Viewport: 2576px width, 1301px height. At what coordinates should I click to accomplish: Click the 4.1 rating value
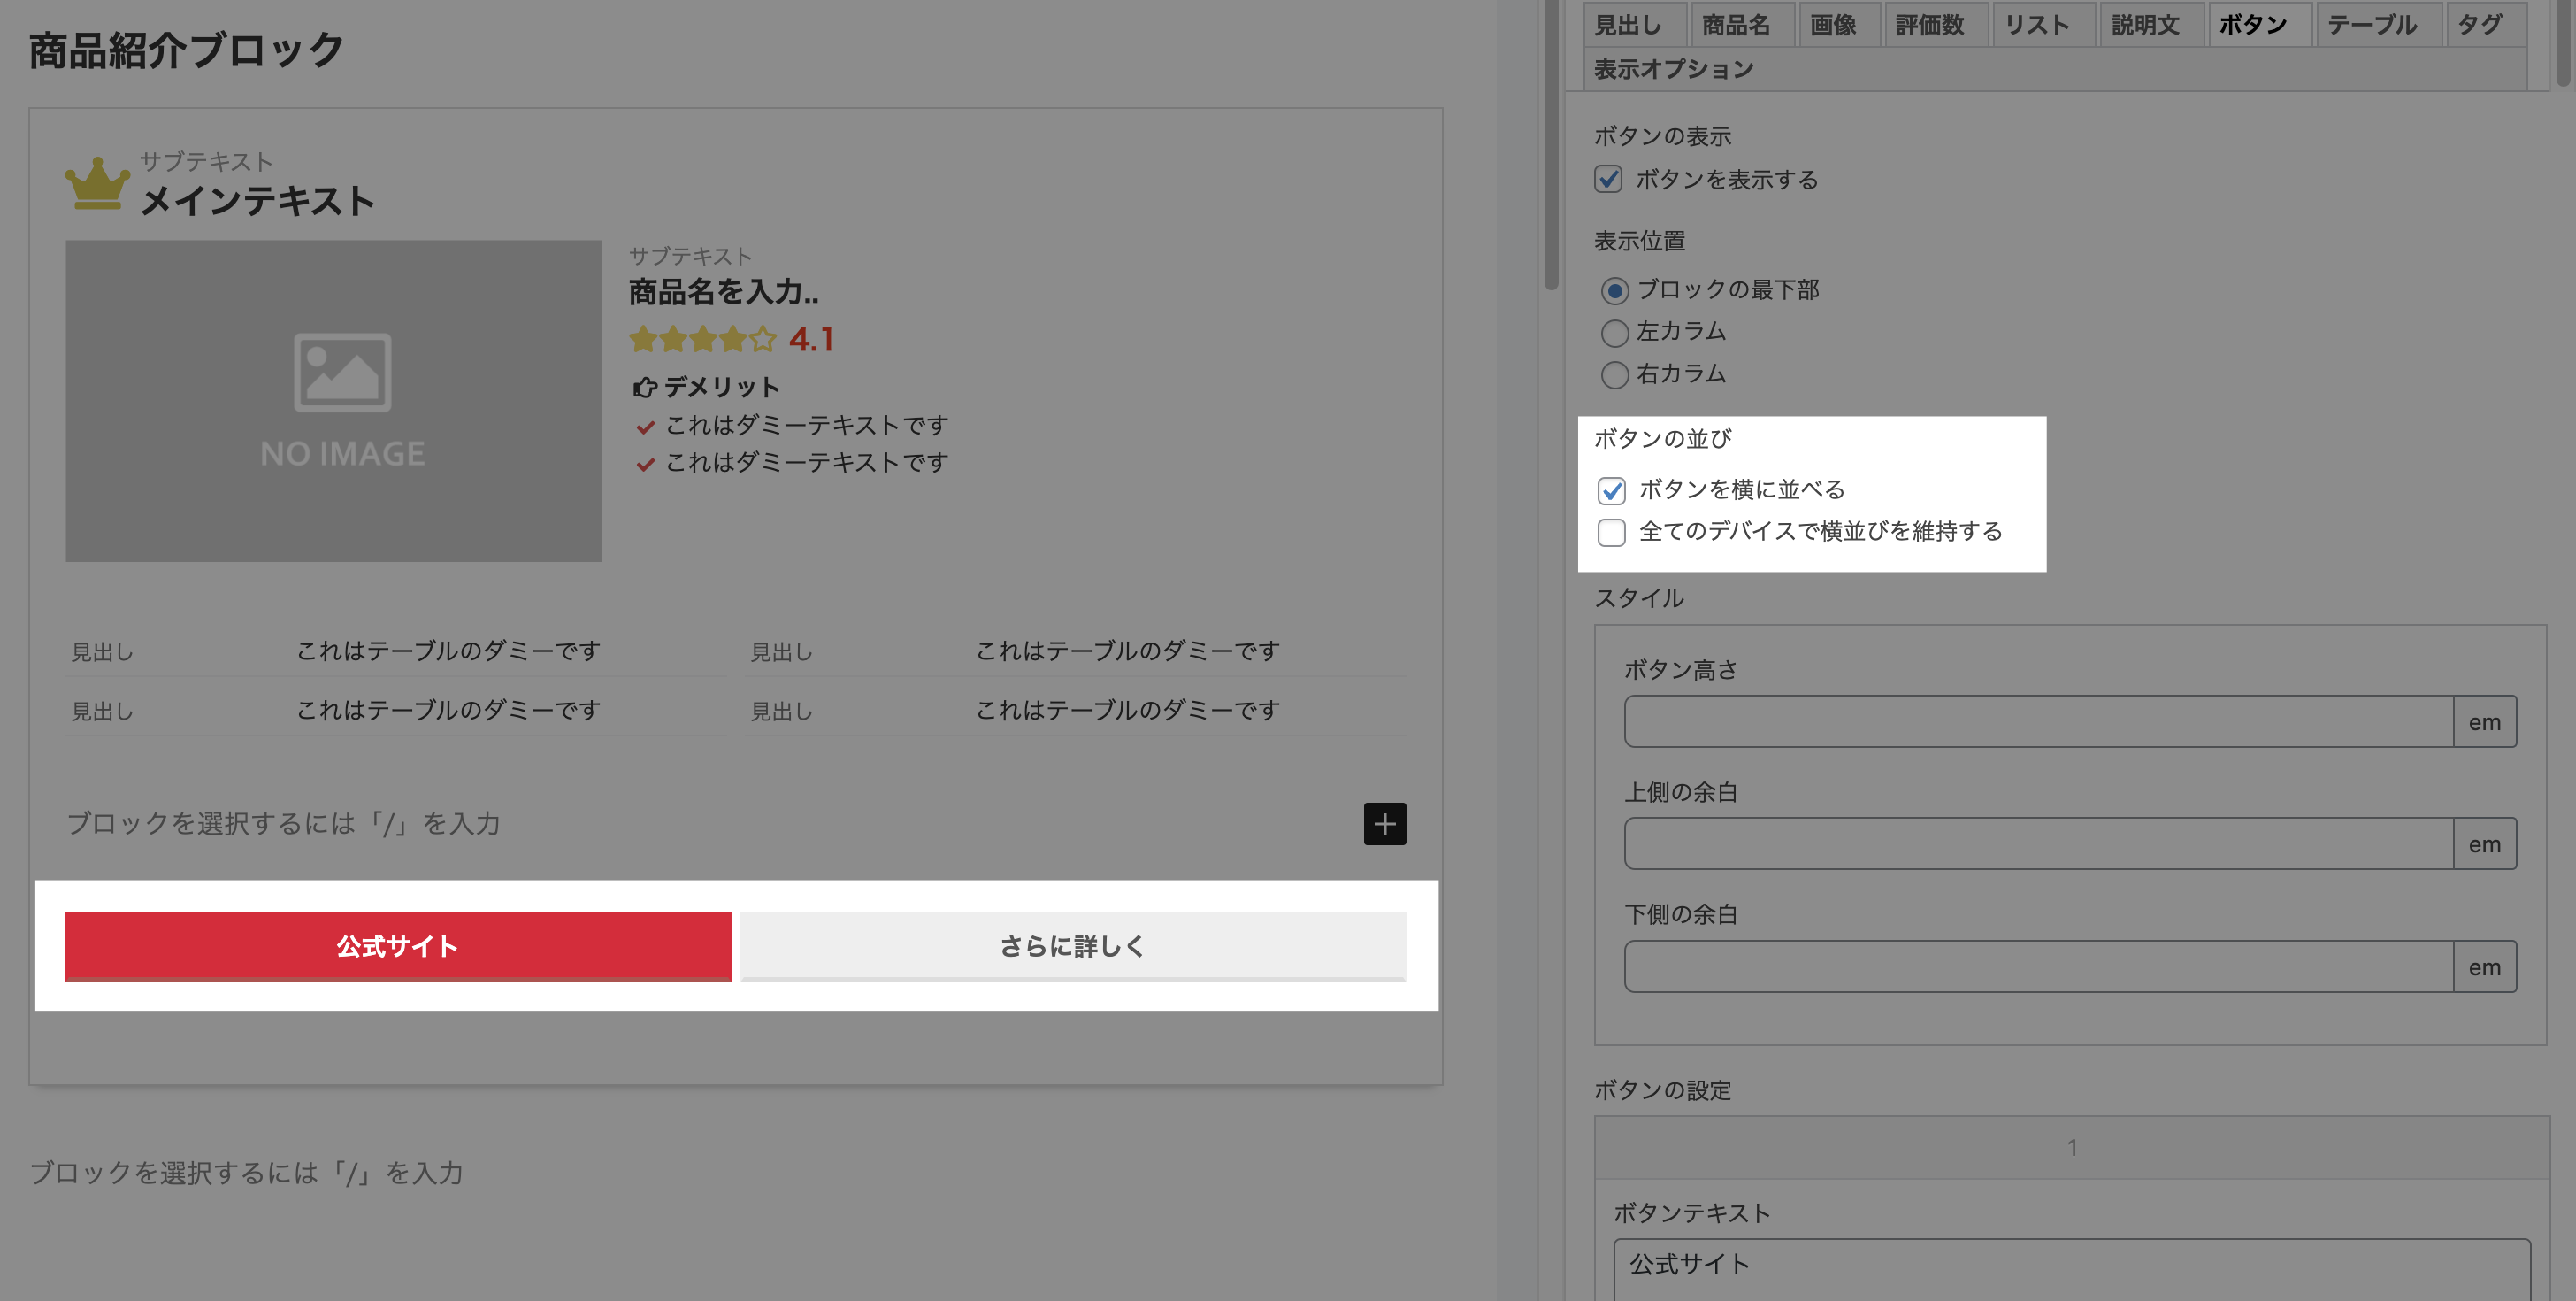pos(811,339)
